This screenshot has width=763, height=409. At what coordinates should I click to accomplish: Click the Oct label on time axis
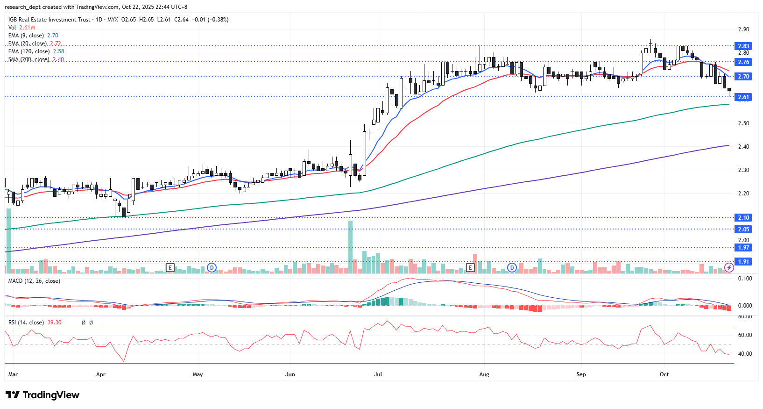(x=664, y=374)
